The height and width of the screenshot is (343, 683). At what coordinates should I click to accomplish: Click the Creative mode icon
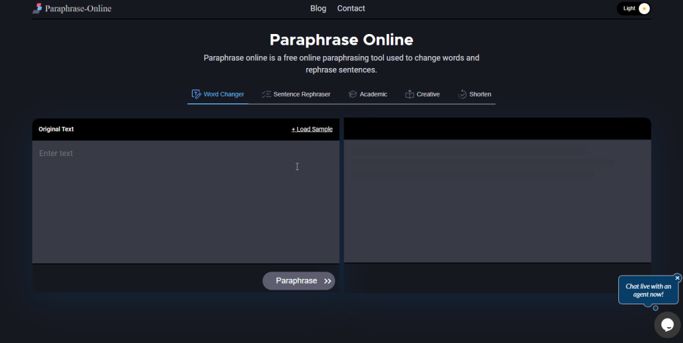click(x=410, y=94)
